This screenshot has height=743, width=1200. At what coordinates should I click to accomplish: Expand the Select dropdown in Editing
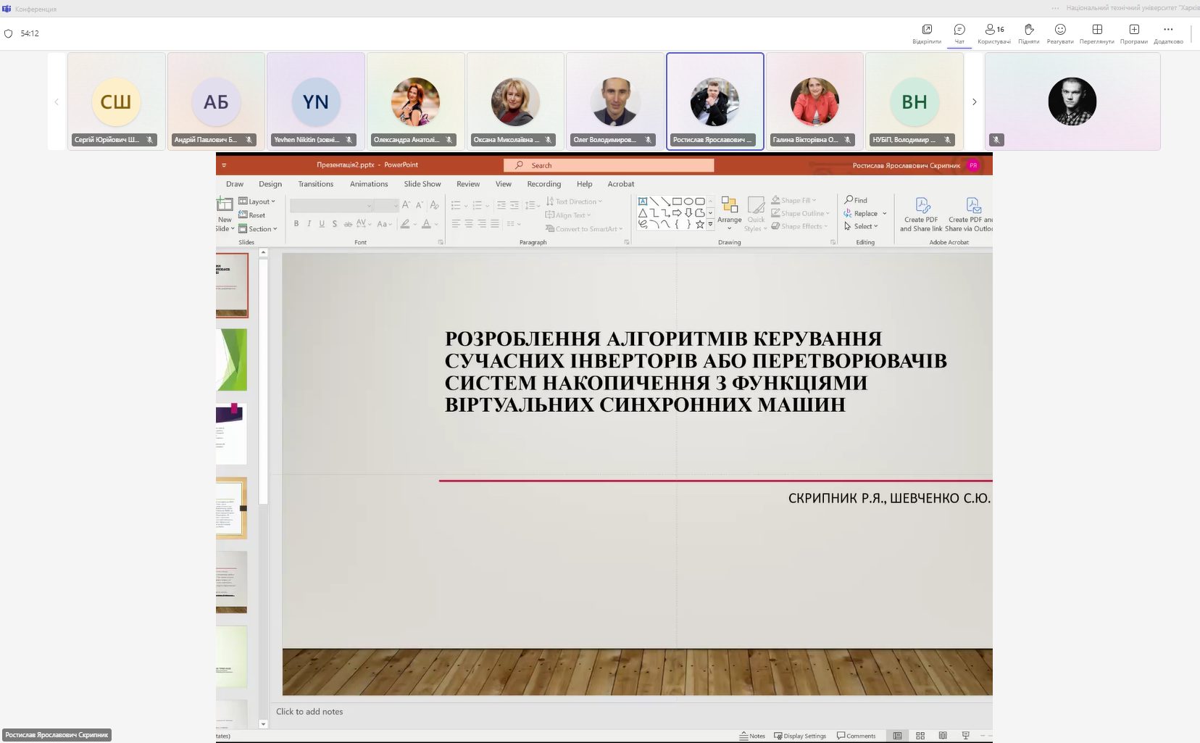[862, 227]
